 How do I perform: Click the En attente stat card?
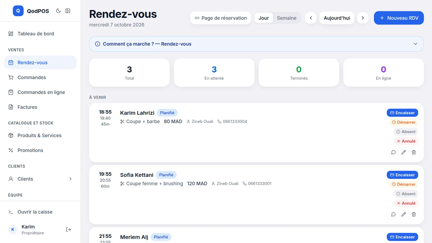[214, 73]
